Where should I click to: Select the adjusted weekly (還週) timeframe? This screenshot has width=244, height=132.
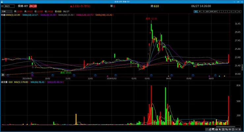pyautogui.click(x=211, y=12)
